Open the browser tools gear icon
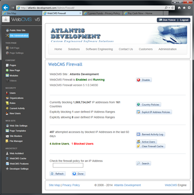Viewport: 194px width, 195px height. pyautogui.click(x=189, y=8)
